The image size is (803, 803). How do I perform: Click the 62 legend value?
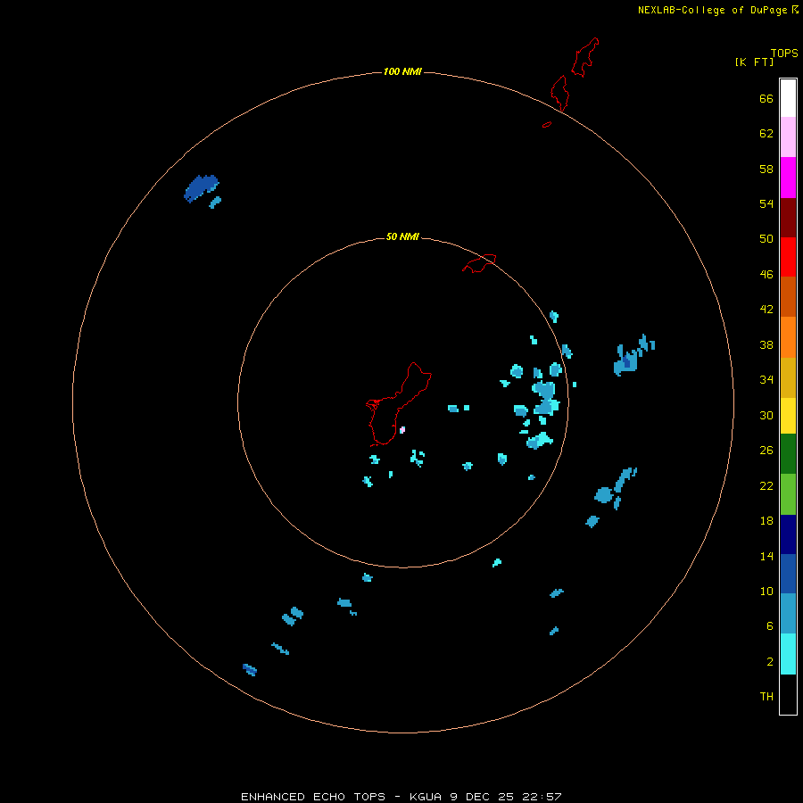click(766, 133)
